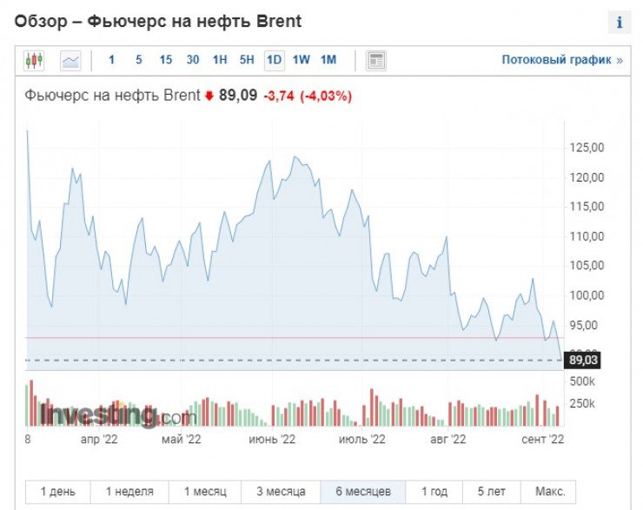Choose the 30 minute interval
The height and width of the screenshot is (510, 643).
coord(193,61)
